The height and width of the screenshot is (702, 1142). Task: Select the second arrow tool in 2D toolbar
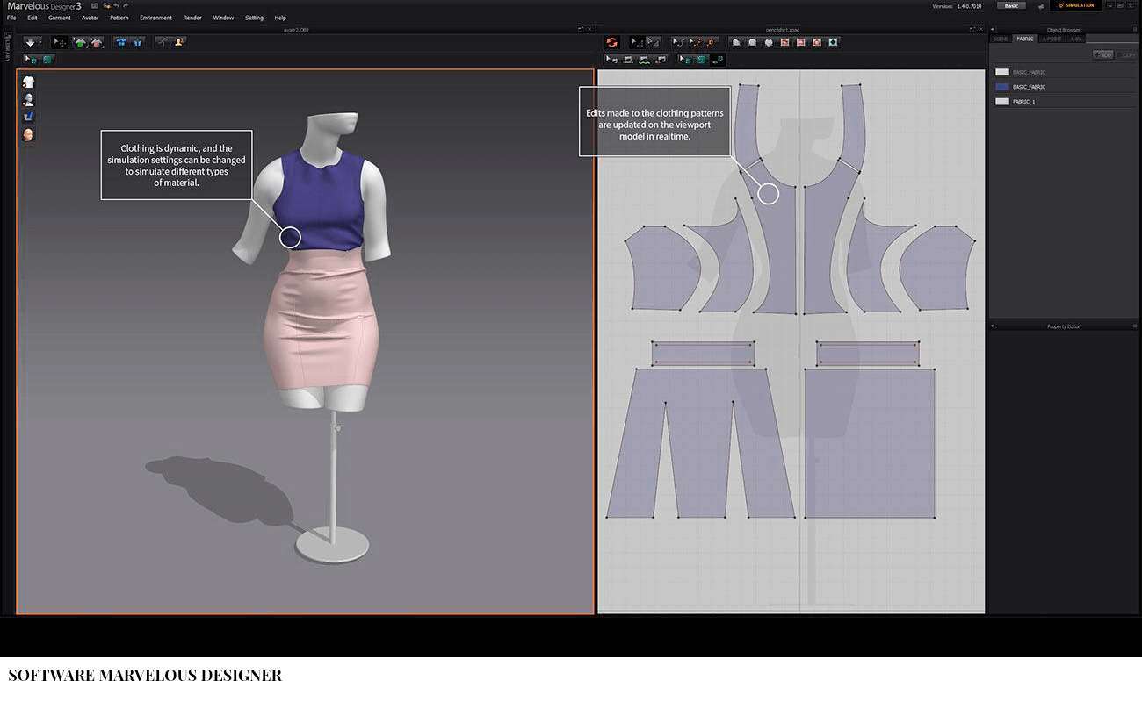[654, 42]
